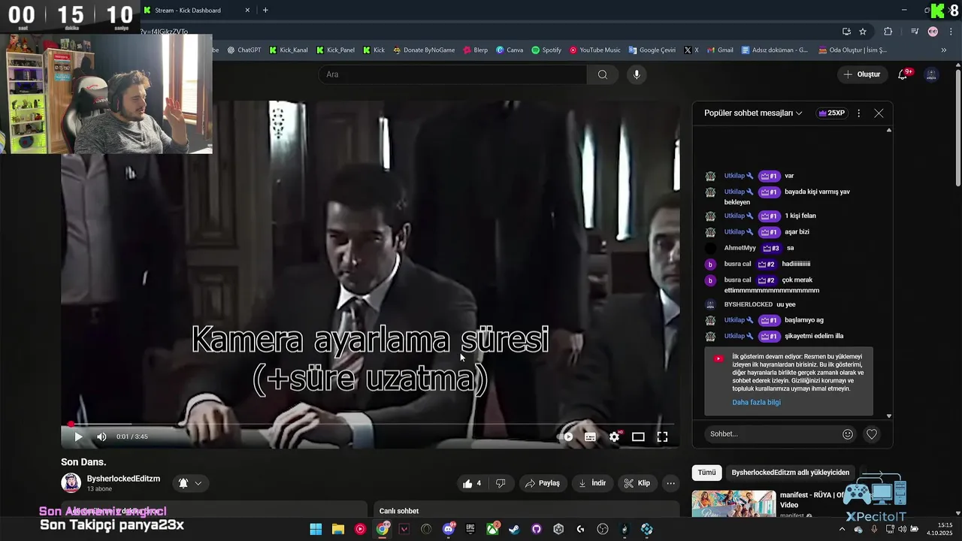Open a new browser tab
Screen dimensions: 962x541
click(265, 11)
